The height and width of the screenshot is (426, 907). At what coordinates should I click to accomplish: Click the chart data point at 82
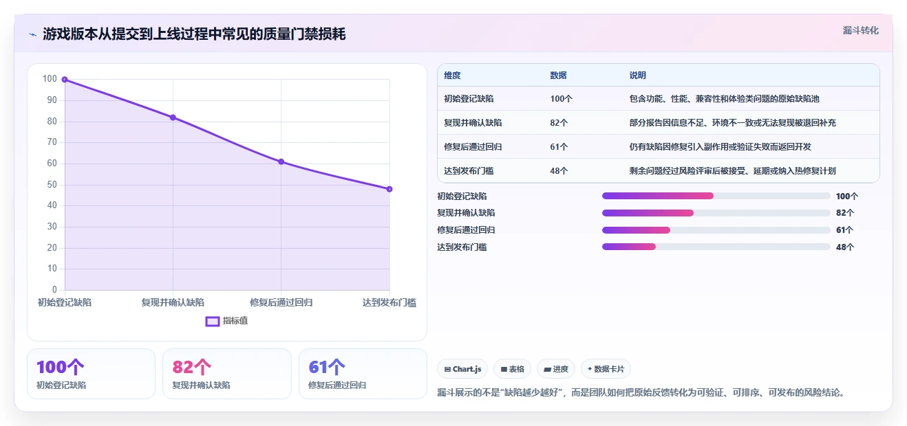click(x=173, y=117)
